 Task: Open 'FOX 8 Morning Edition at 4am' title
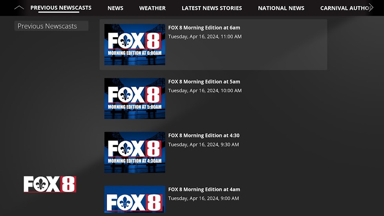click(x=204, y=189)
